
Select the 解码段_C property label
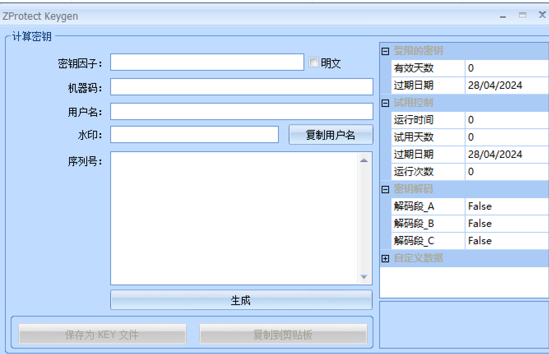point(414,241)
